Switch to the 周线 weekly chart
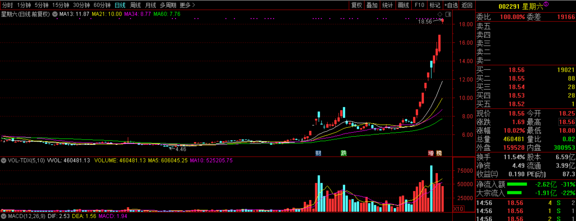Viewport: 576px width, 221px height. 135,5
